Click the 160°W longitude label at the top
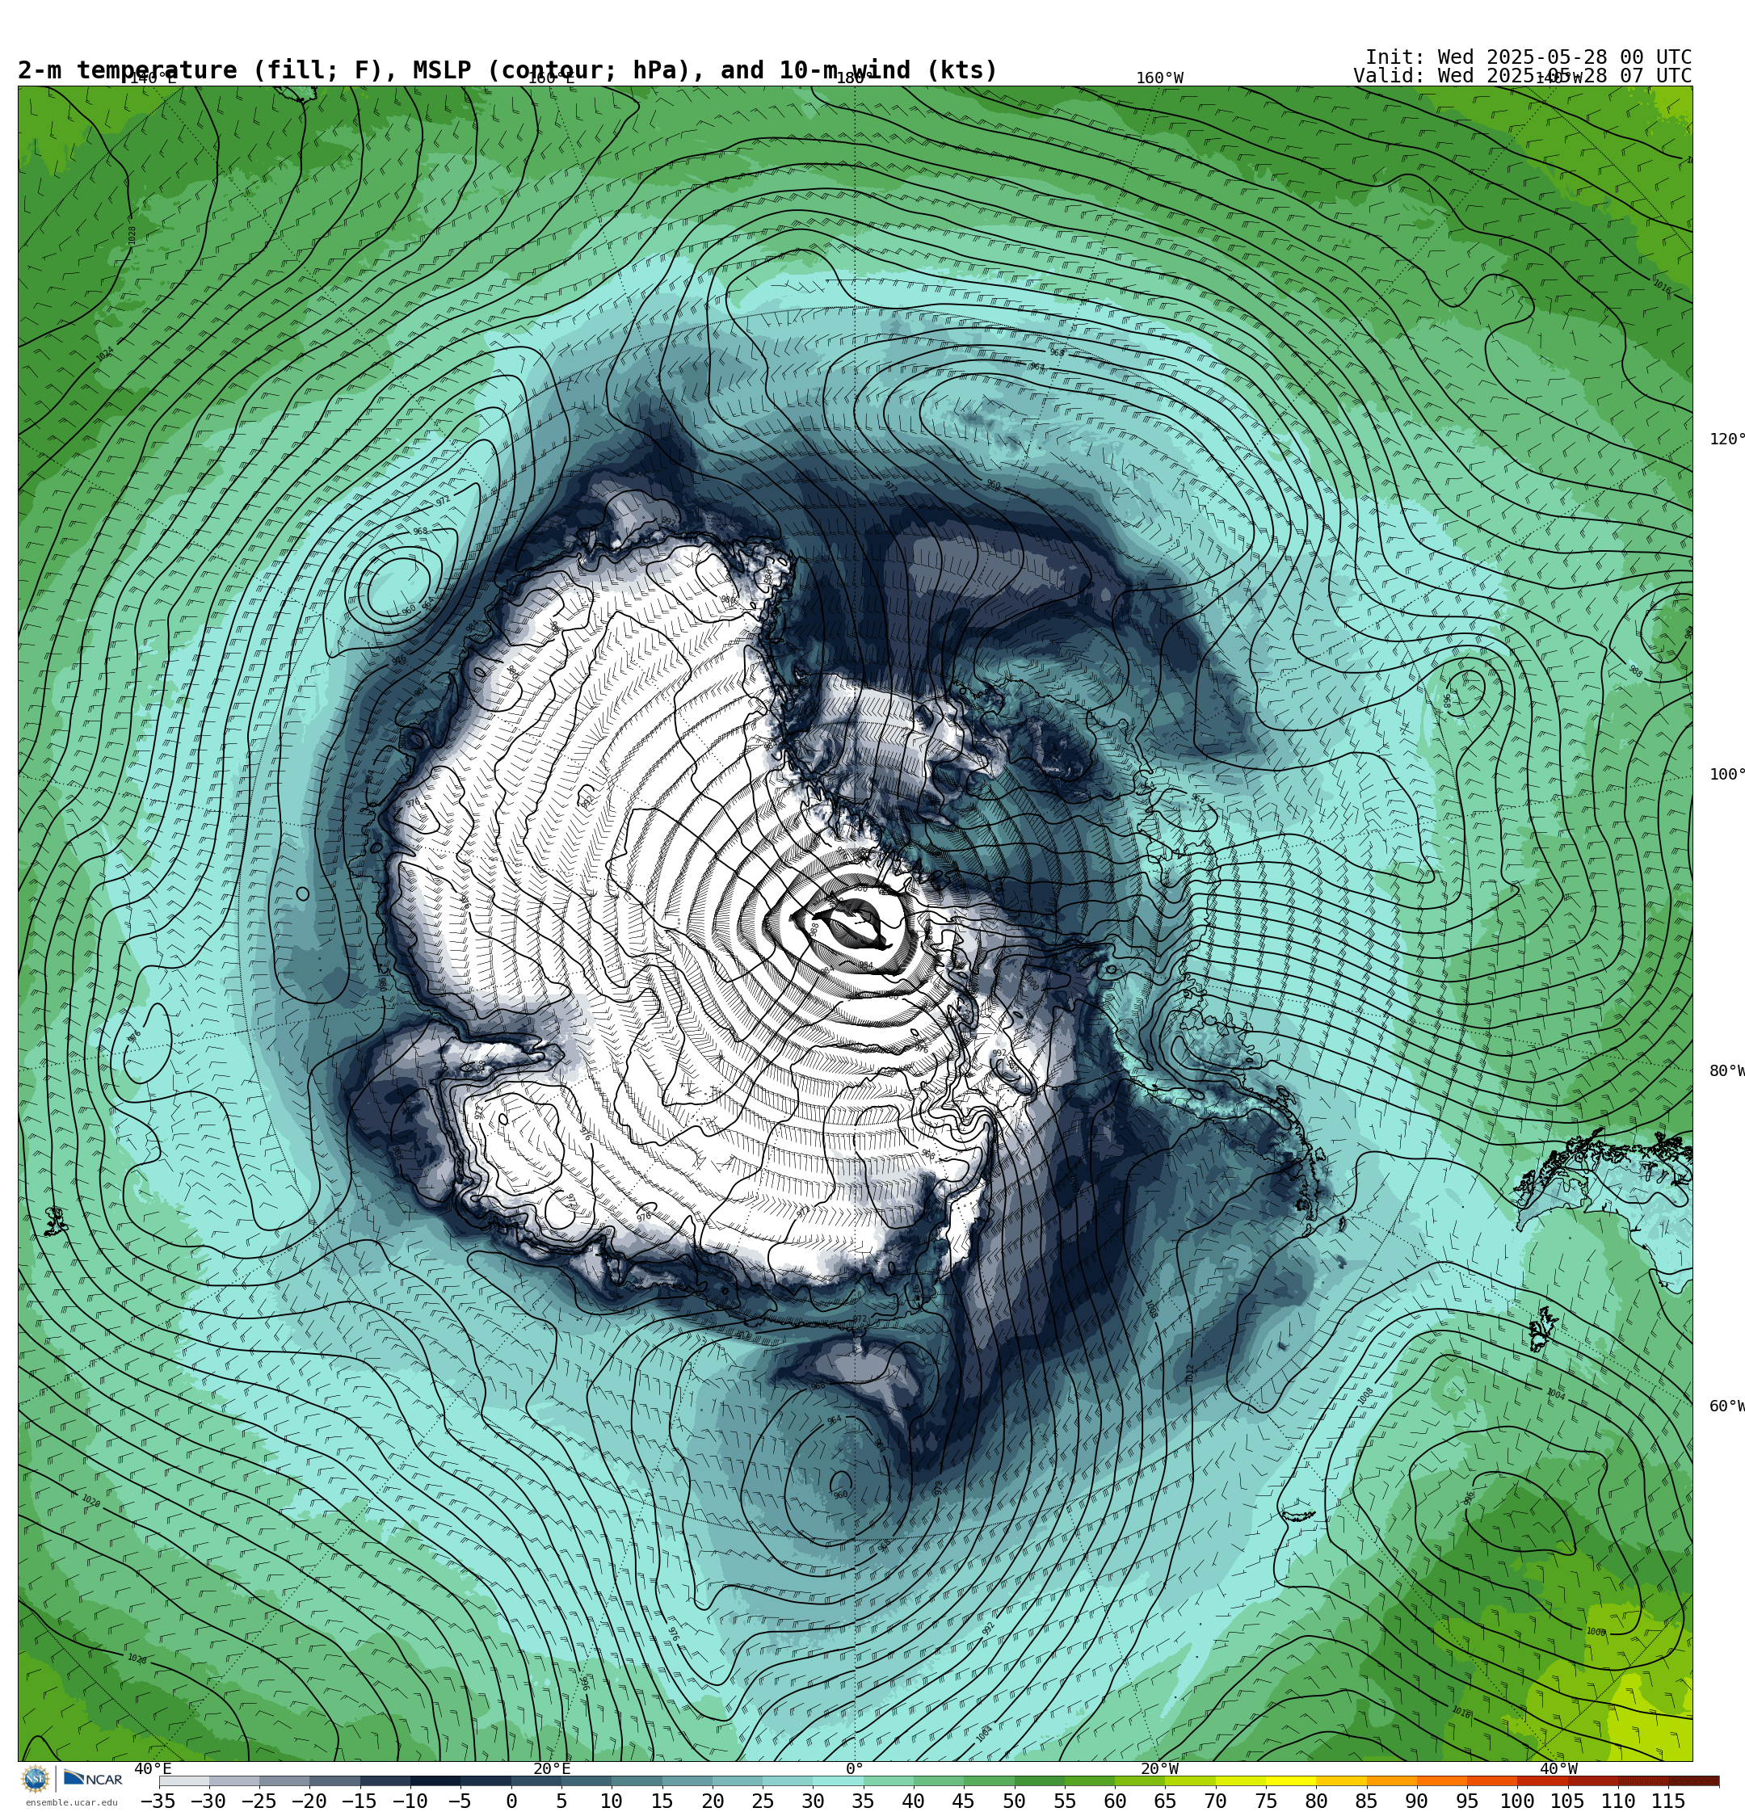Viewport: 1745px width, 1812px height. click(x=1159, y=78)
